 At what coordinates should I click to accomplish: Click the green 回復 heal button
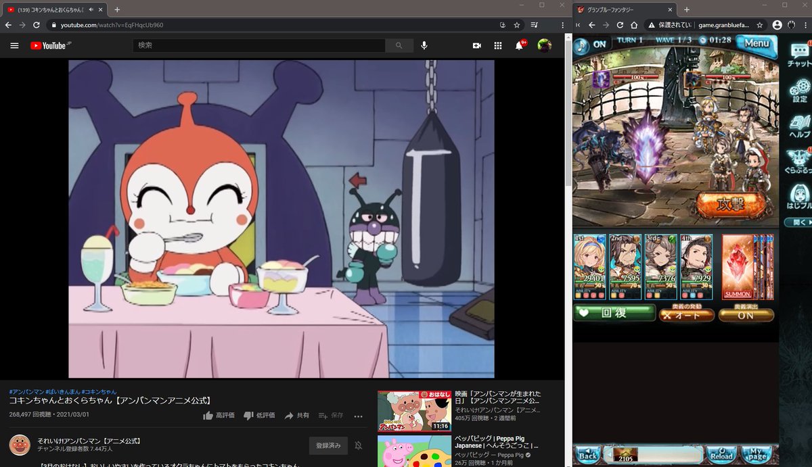615,314
